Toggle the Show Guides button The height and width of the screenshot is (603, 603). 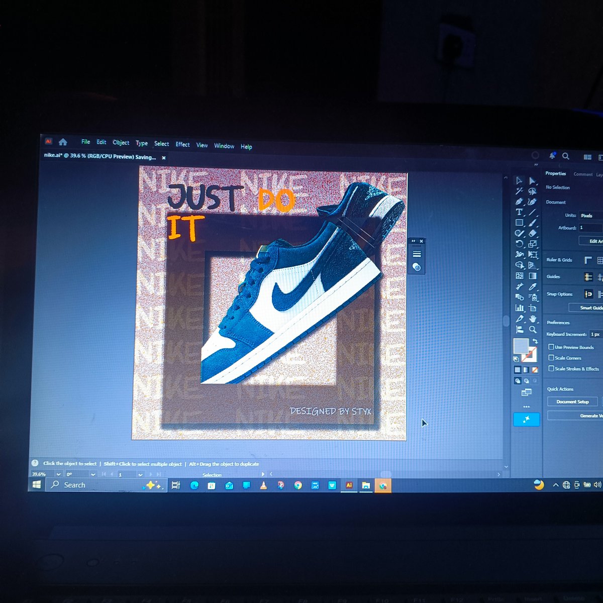click(588, 276)
